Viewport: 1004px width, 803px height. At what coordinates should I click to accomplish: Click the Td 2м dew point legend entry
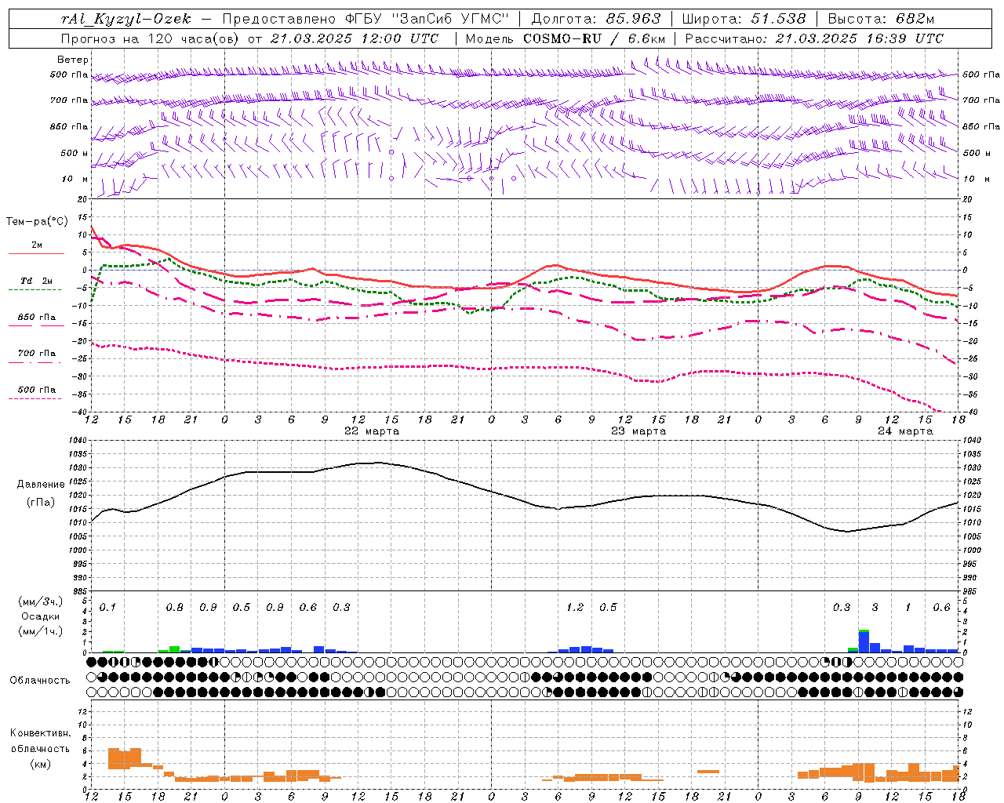(36, 281)
